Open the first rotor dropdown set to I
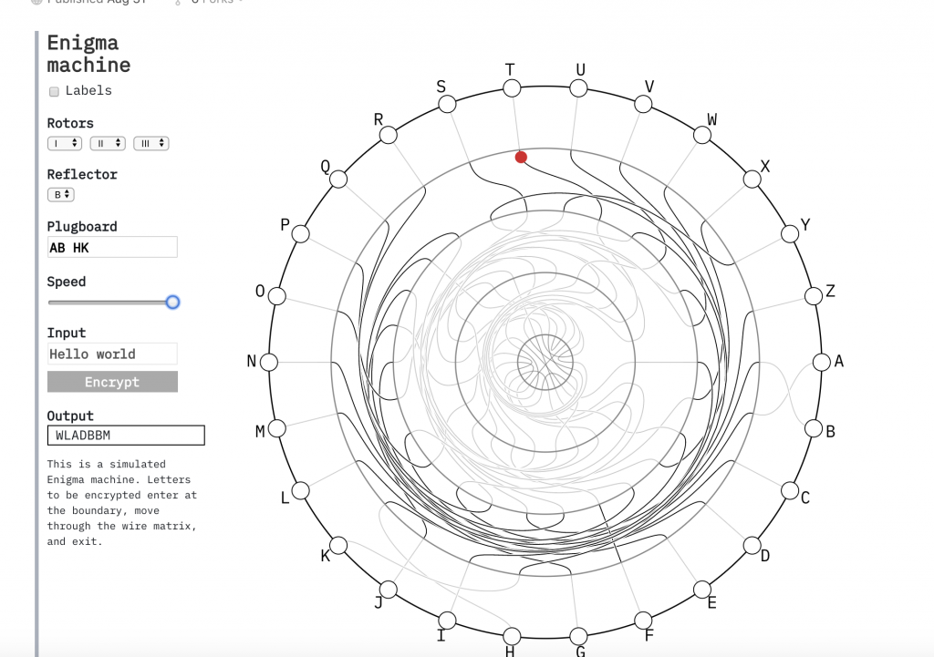This screenshot has width=934, height=657. [65, 143]
